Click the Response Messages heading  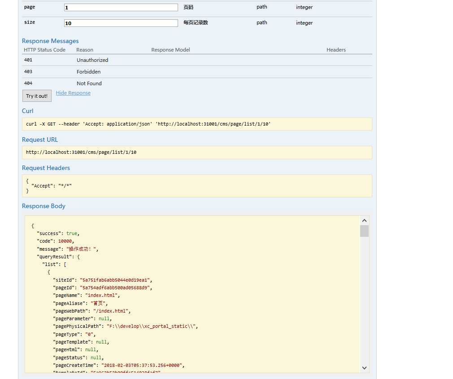pos(50,41)
